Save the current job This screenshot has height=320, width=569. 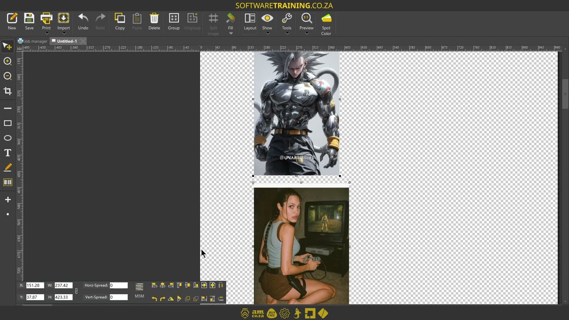click(x=29, y=21)
